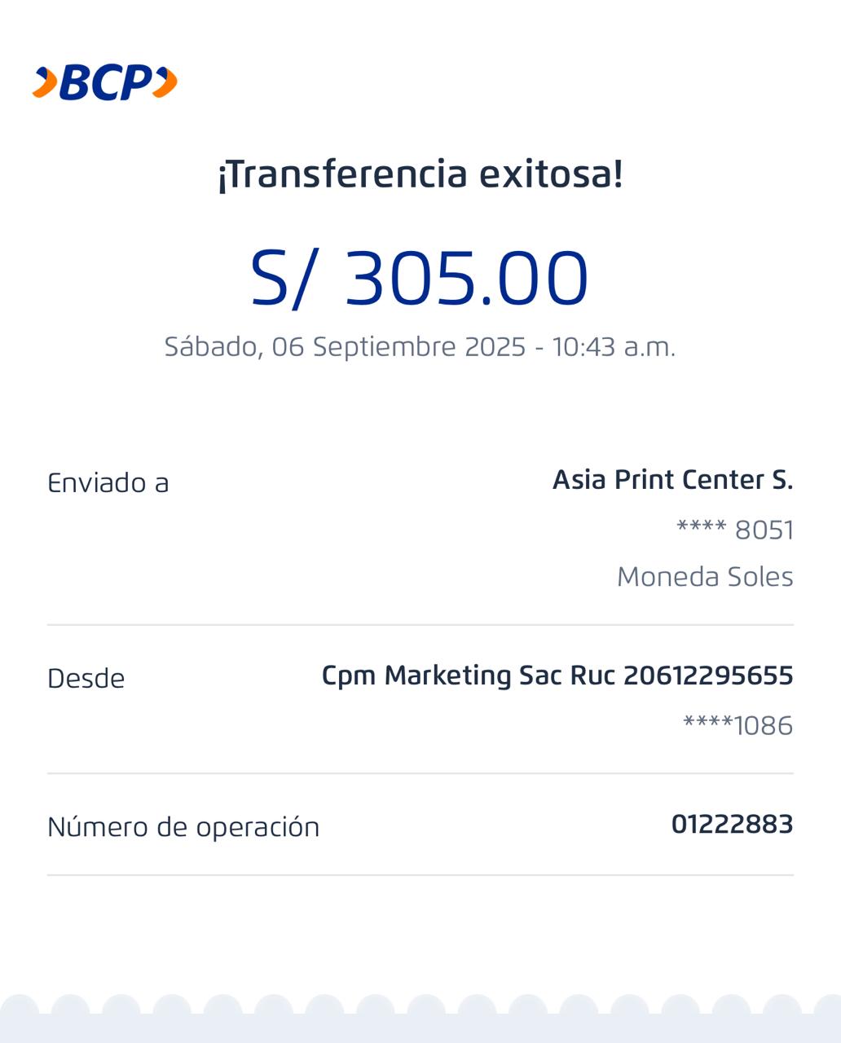The height and width of the screenshot is (1043, 841).
Task: Click the BCP logo letters
Action: [106, 82]
